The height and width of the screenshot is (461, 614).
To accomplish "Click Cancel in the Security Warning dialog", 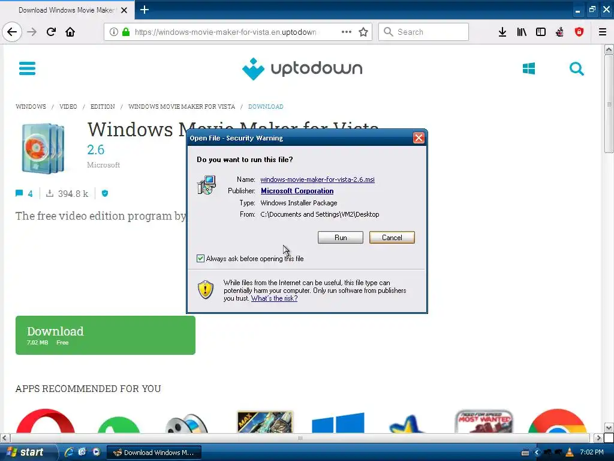I will click(x=392, y=238).
